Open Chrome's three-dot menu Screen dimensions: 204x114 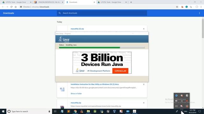point(201,7)
